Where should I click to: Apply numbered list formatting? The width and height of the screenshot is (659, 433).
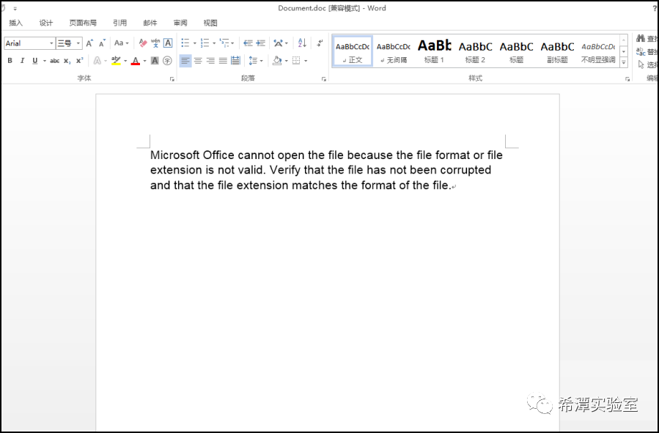pos(205,42)
